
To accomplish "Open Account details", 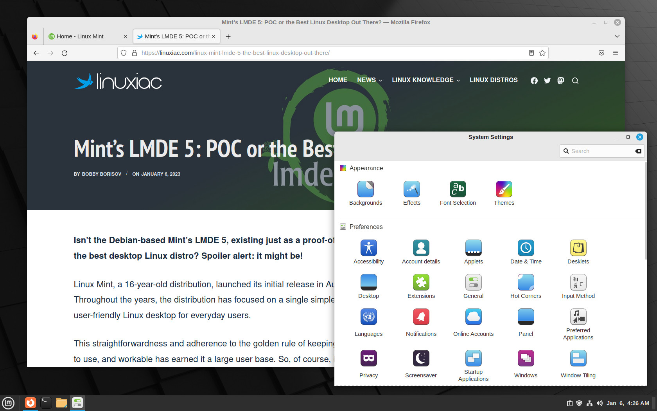I will click(x=421, y=252).
